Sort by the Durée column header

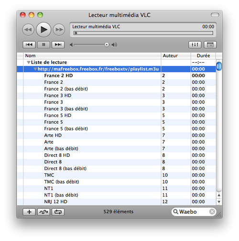[203, 56]
